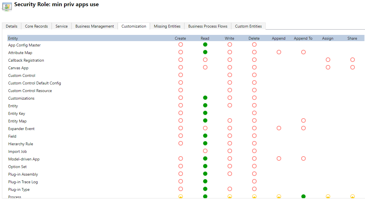Click the Read column header
365x199 pixels.
point(205,38)
